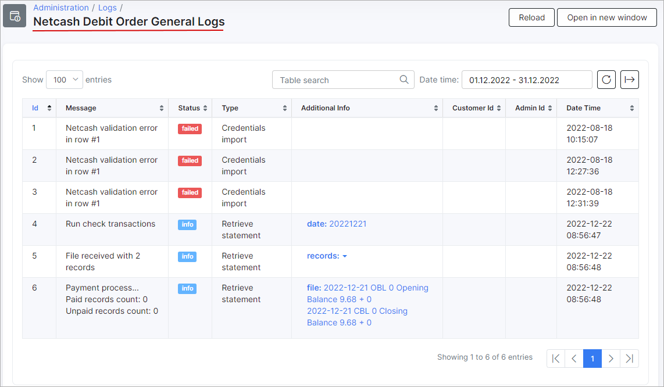Open the Show entries dropdown showing 100
This screenshot has height=387, width=664.
(64, 79)
